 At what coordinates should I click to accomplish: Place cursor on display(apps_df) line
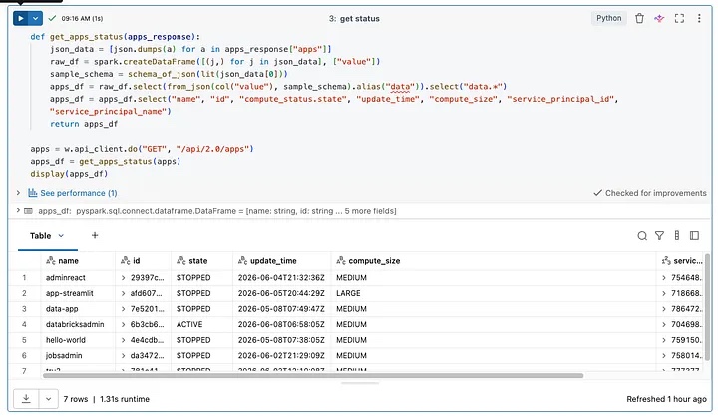point(69,174)
